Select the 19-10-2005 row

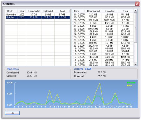coord(103,48)
